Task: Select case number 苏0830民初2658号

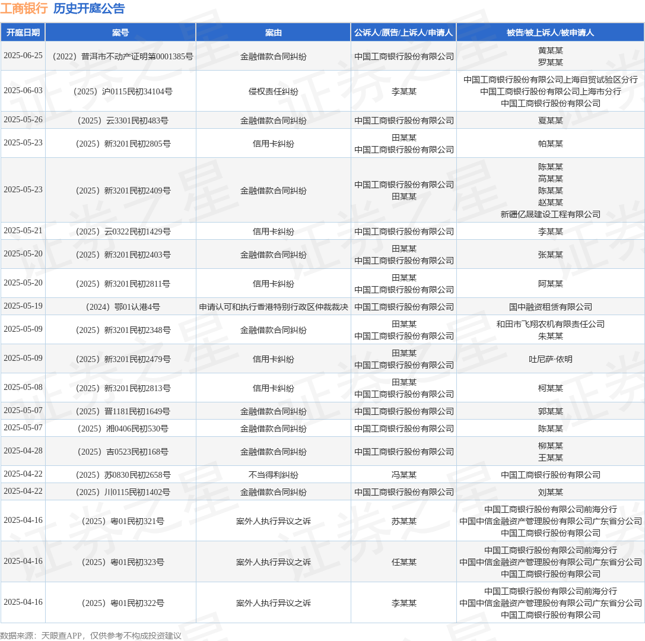Action: point(123,475)
